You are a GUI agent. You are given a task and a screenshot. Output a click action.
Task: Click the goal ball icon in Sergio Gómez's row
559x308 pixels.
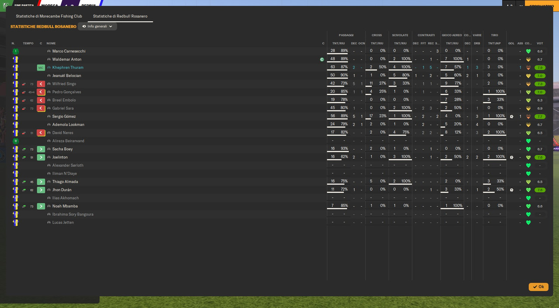point(511,117)
